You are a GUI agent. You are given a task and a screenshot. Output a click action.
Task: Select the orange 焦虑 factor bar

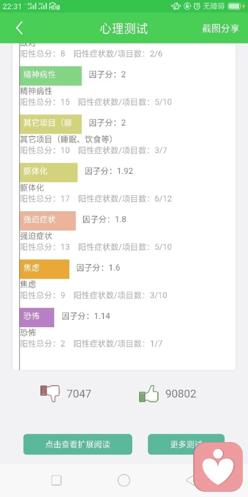(44, 269)
